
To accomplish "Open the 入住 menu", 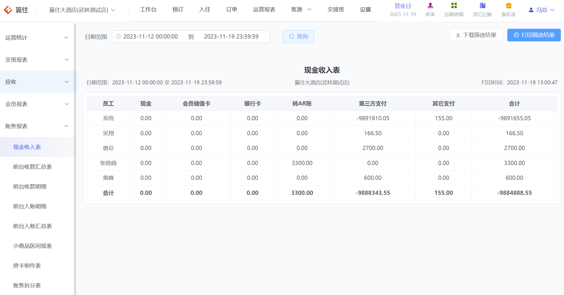I will (x=205, y=9).
